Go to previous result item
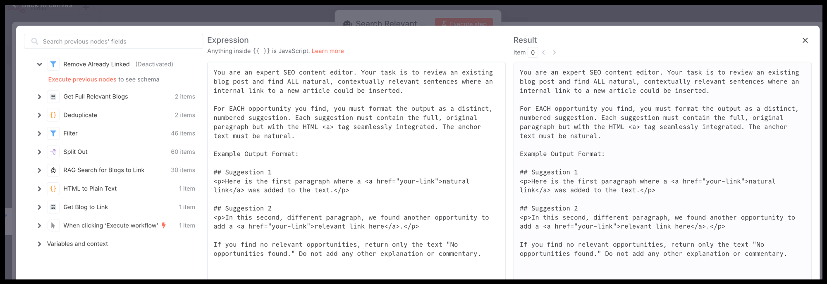Image resolution: width=827 pixels, height=284 pixels. click(544, 53)
